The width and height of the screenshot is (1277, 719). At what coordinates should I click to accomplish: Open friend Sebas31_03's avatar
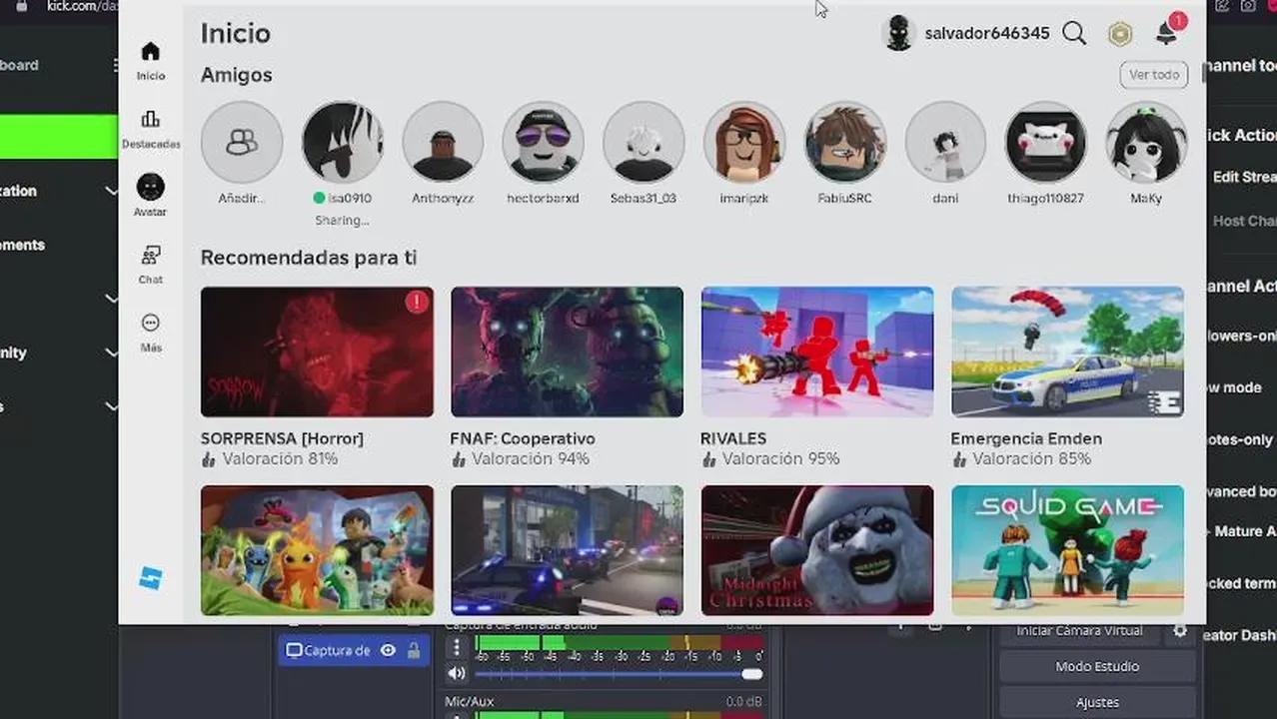click(643, 142)
